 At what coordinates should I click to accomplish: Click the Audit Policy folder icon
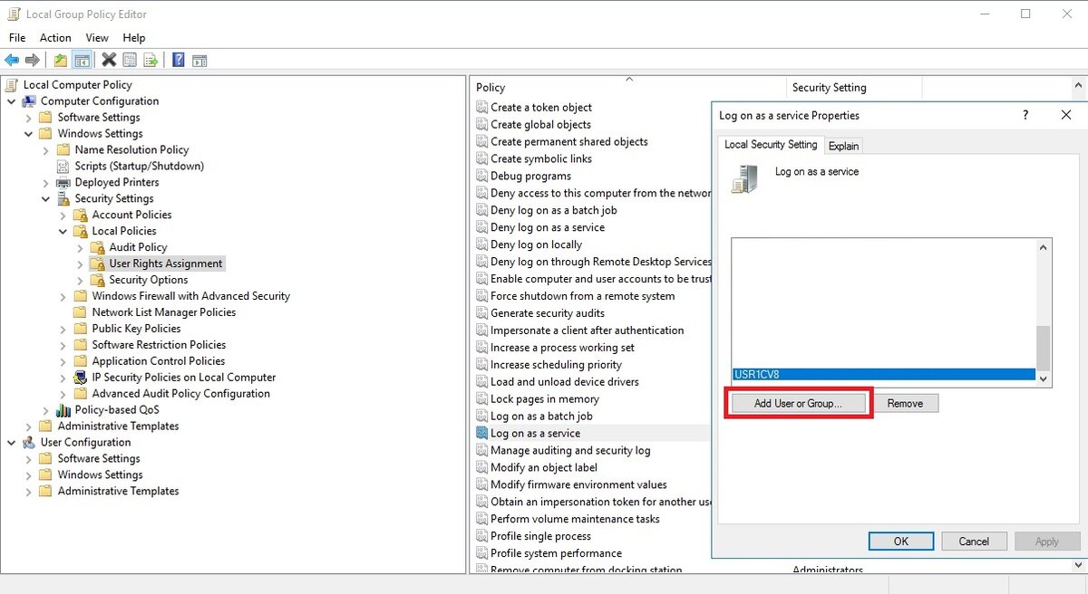click(98, 247)
